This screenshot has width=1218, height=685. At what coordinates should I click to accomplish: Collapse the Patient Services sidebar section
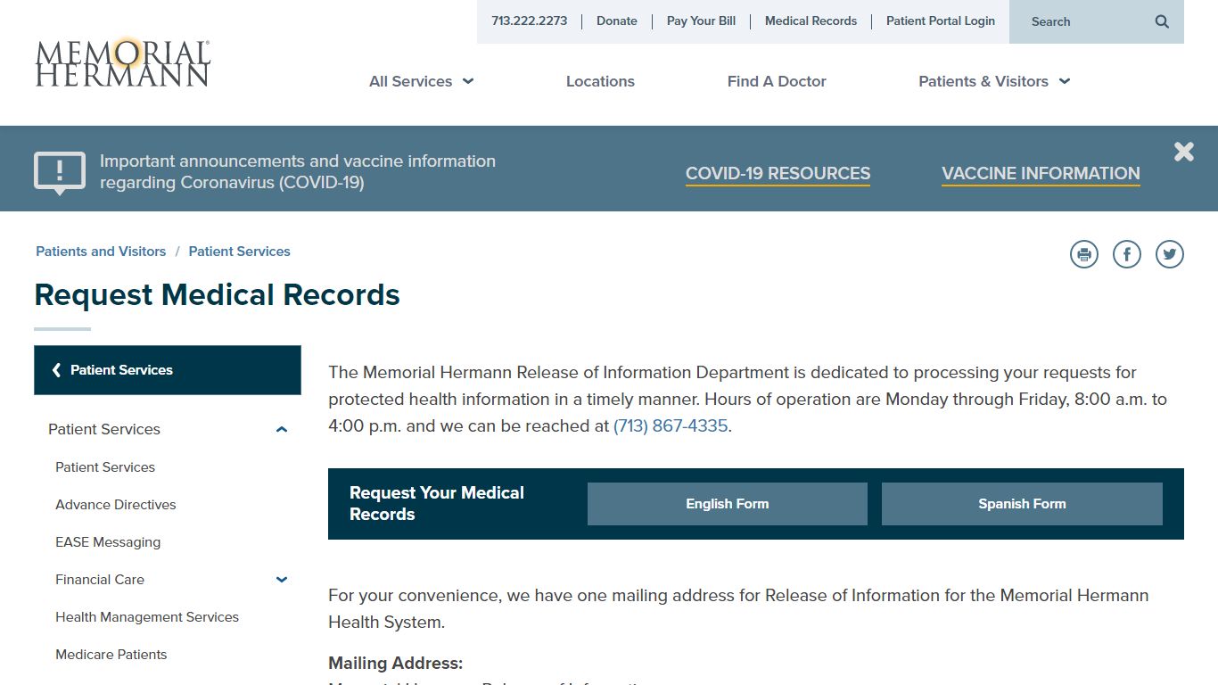[x=282, y=429]
